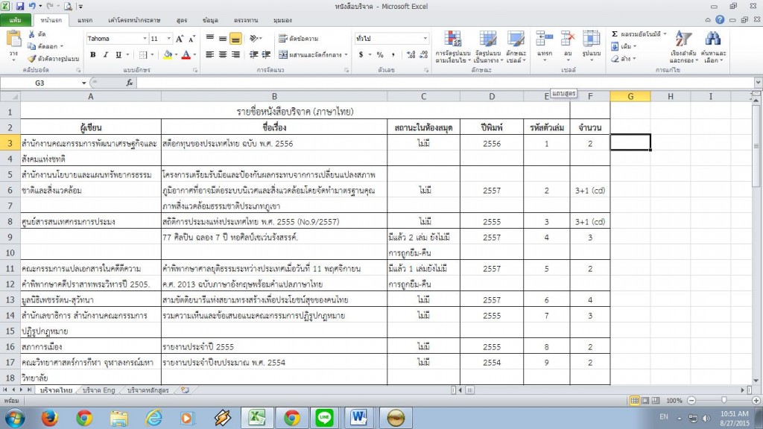This screenshot has width=763, height=429.
Task: Open the Clear eraser dropdown
Action: (x=623, y=58)
